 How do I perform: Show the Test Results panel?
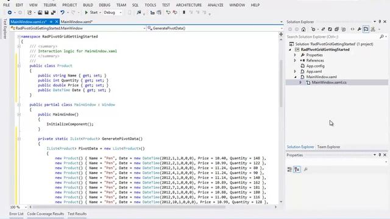77,214
